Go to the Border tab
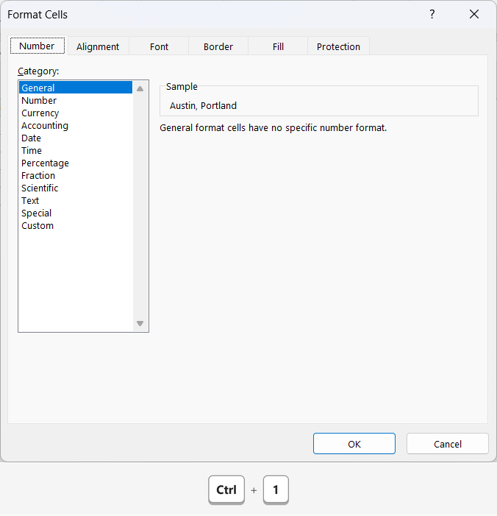 [218, 46]
